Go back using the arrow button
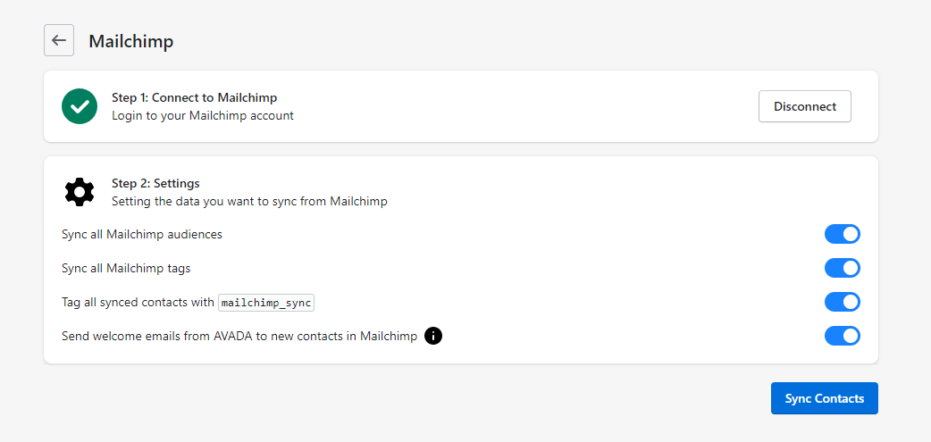 click(x=59, y=40)
